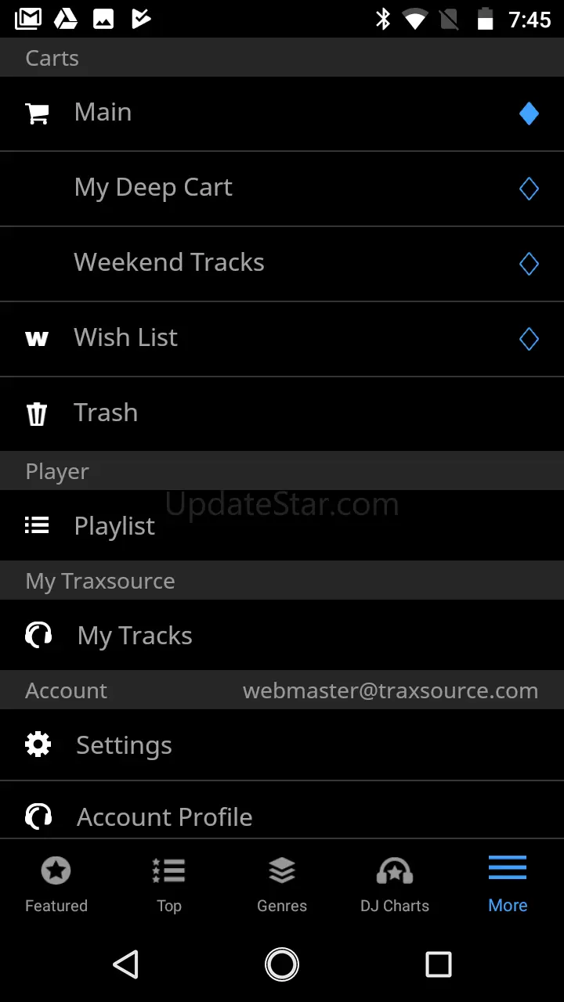Tap the Playlist list icon
Image resolution: width=564 pixels, height=1002 pixels.
click(x=37, y=525)
